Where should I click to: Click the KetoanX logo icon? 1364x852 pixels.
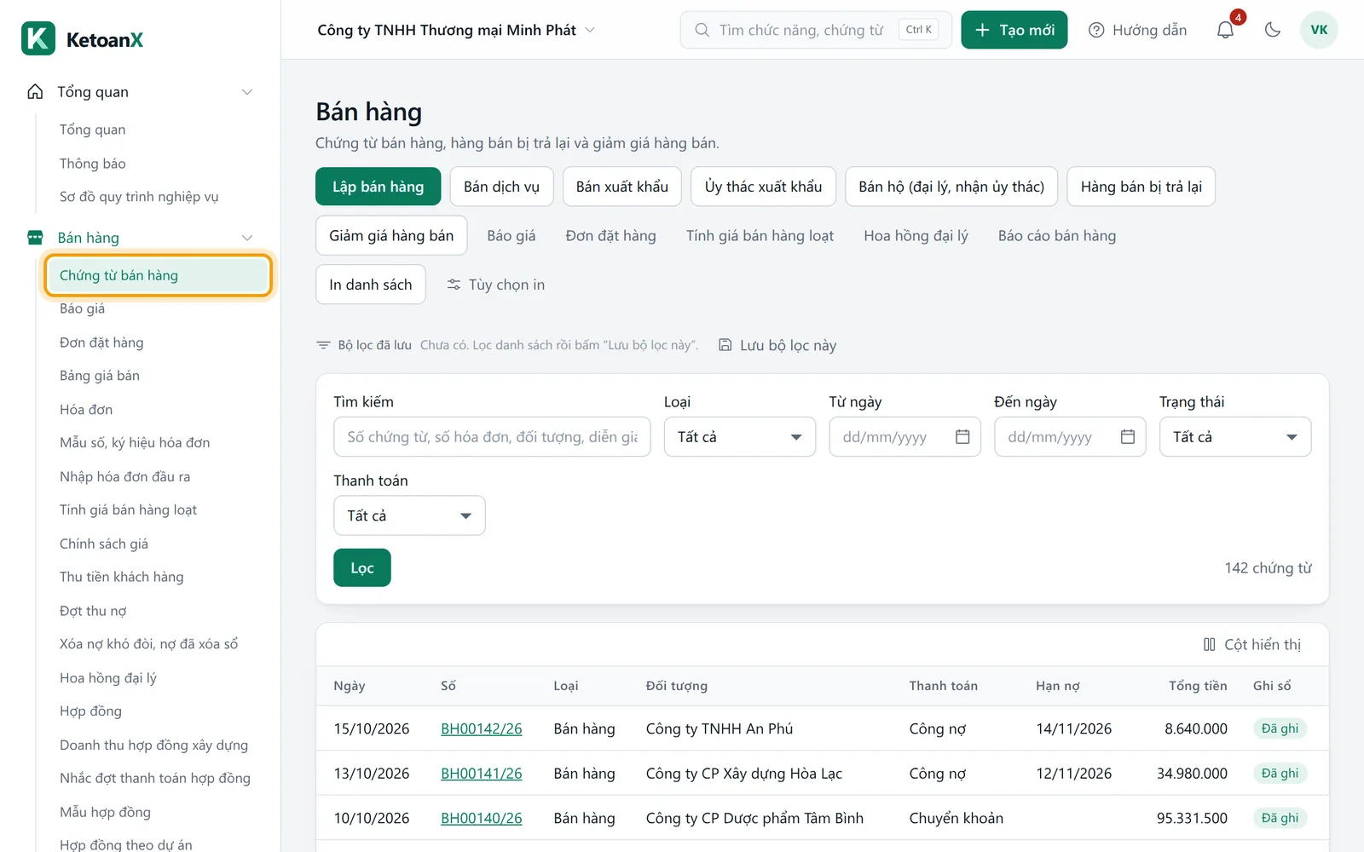coord(38,39)
